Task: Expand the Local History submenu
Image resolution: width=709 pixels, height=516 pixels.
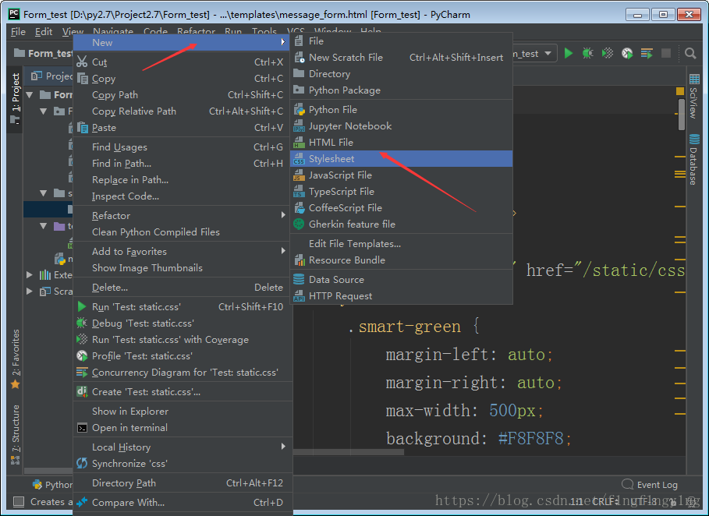Action: pyautogui.click(x=283, y=447)
